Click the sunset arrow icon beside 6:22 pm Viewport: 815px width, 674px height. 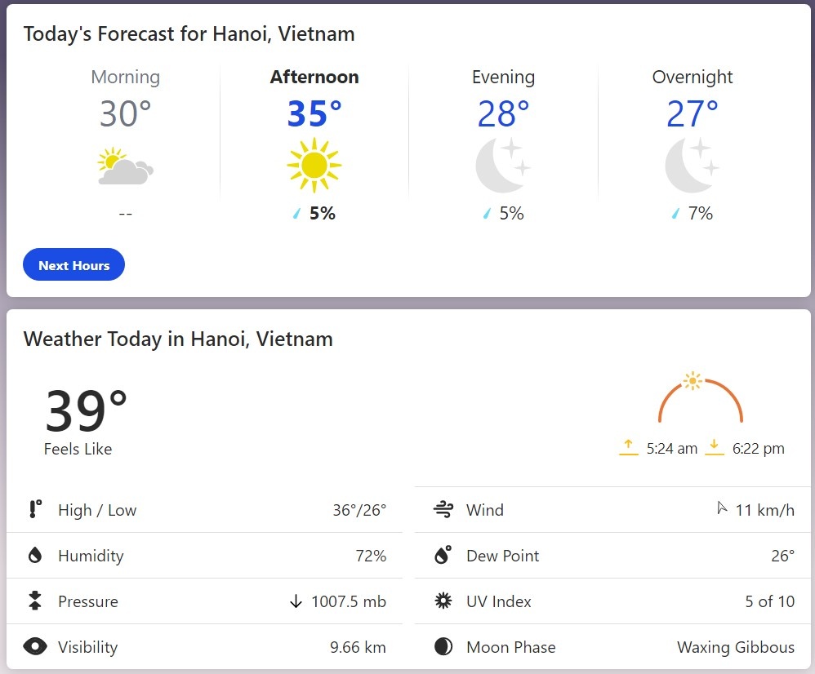(x=715, y=447)
